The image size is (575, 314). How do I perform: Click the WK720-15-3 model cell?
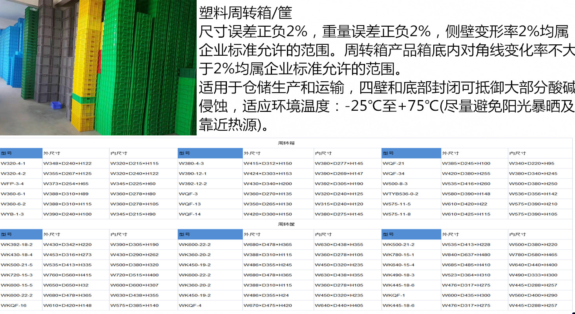click(16, 275)
